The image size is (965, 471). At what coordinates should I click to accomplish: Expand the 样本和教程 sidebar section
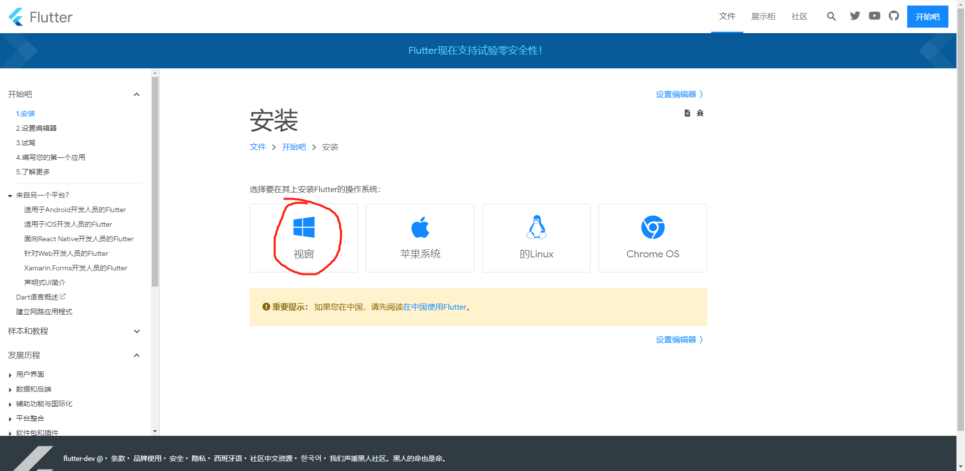137,331
